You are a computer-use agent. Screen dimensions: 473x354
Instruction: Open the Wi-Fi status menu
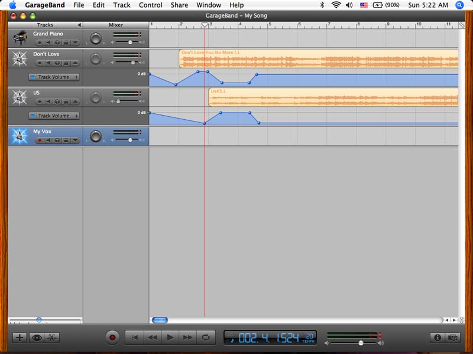point(336,5)
